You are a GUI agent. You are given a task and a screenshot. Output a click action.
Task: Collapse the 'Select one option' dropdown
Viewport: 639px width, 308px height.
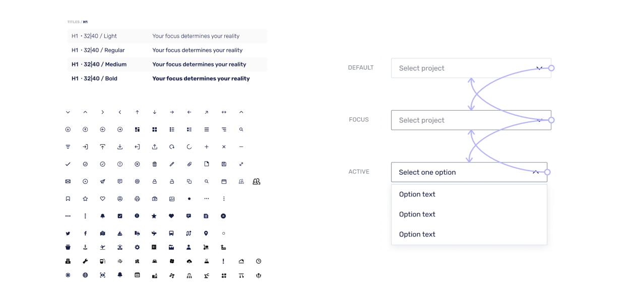(536, 172)
